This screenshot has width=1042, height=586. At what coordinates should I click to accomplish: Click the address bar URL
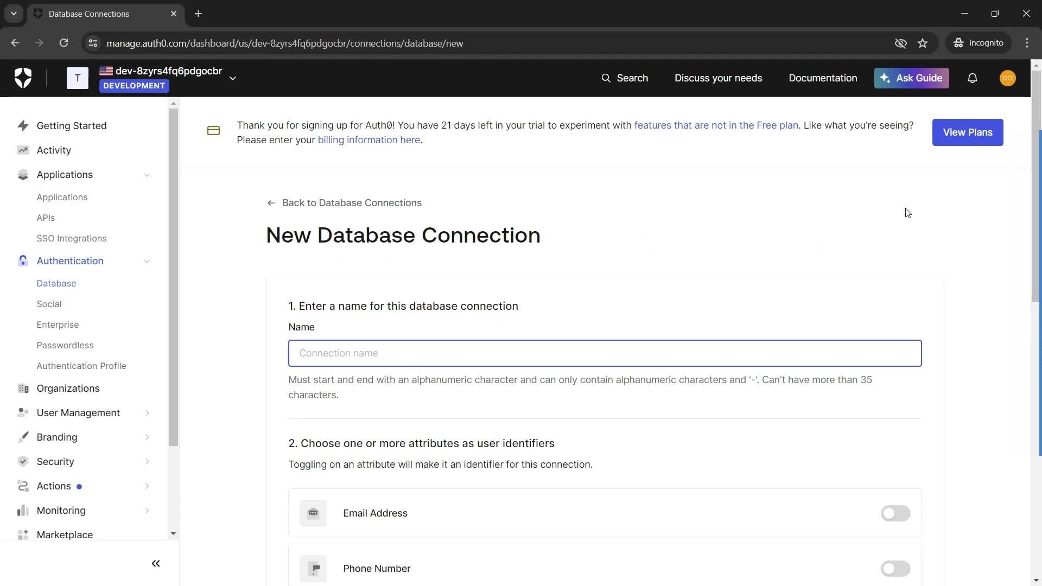pos(284,43)
